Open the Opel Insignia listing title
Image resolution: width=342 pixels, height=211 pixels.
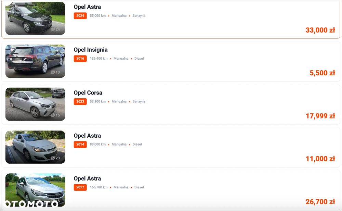(91, 50)
